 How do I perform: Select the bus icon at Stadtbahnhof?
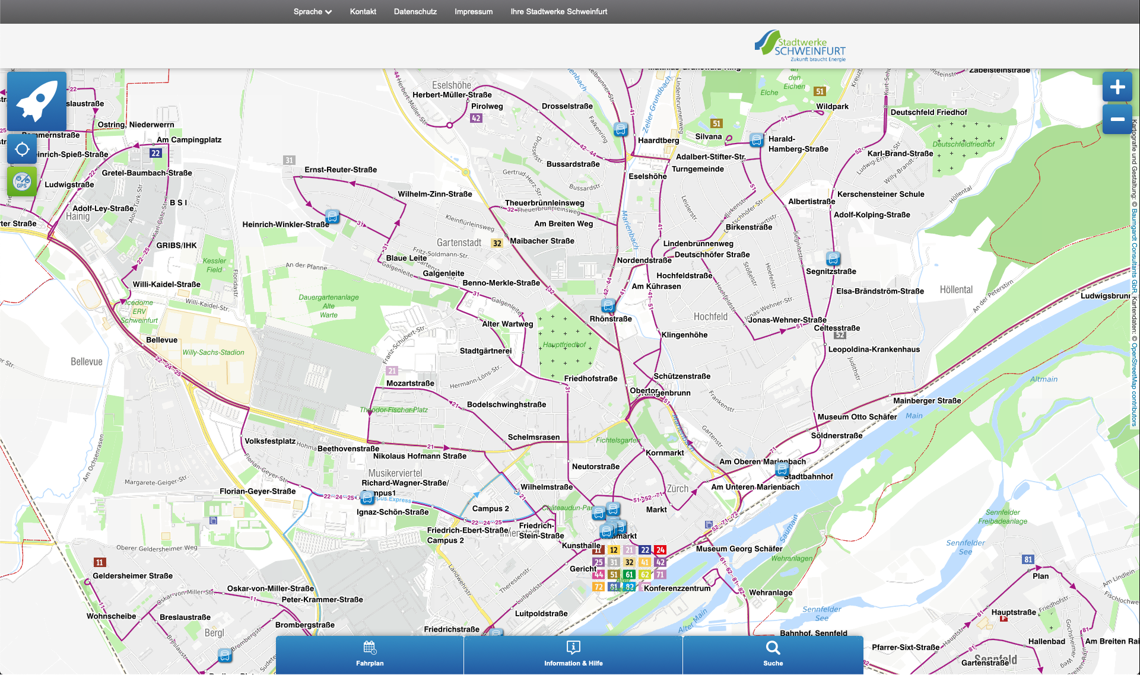[x=782, y=469]
